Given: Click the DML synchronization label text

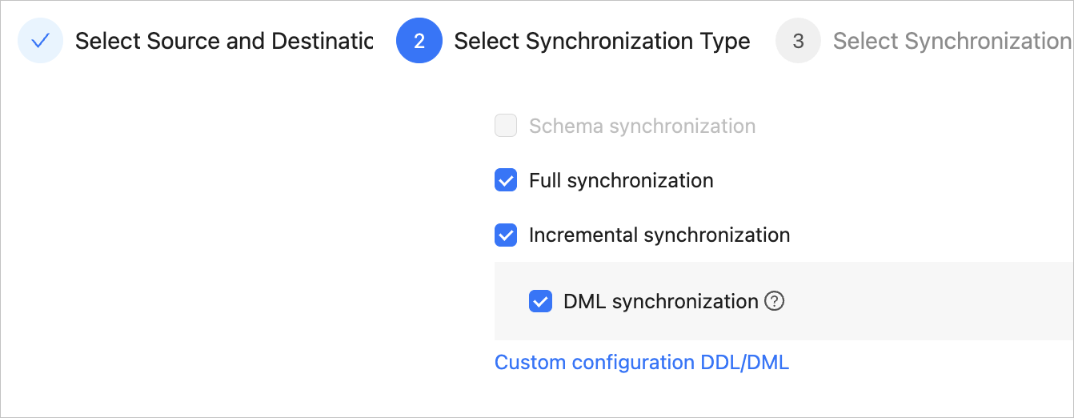Looking at the screenshot, I should 660,301.
